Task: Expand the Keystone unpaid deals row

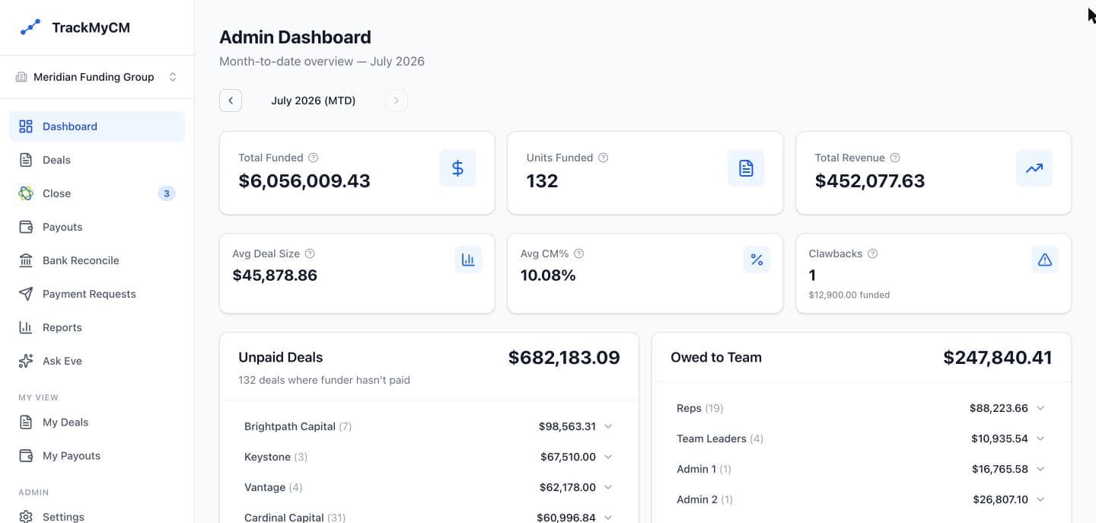Action: (429, 457)
